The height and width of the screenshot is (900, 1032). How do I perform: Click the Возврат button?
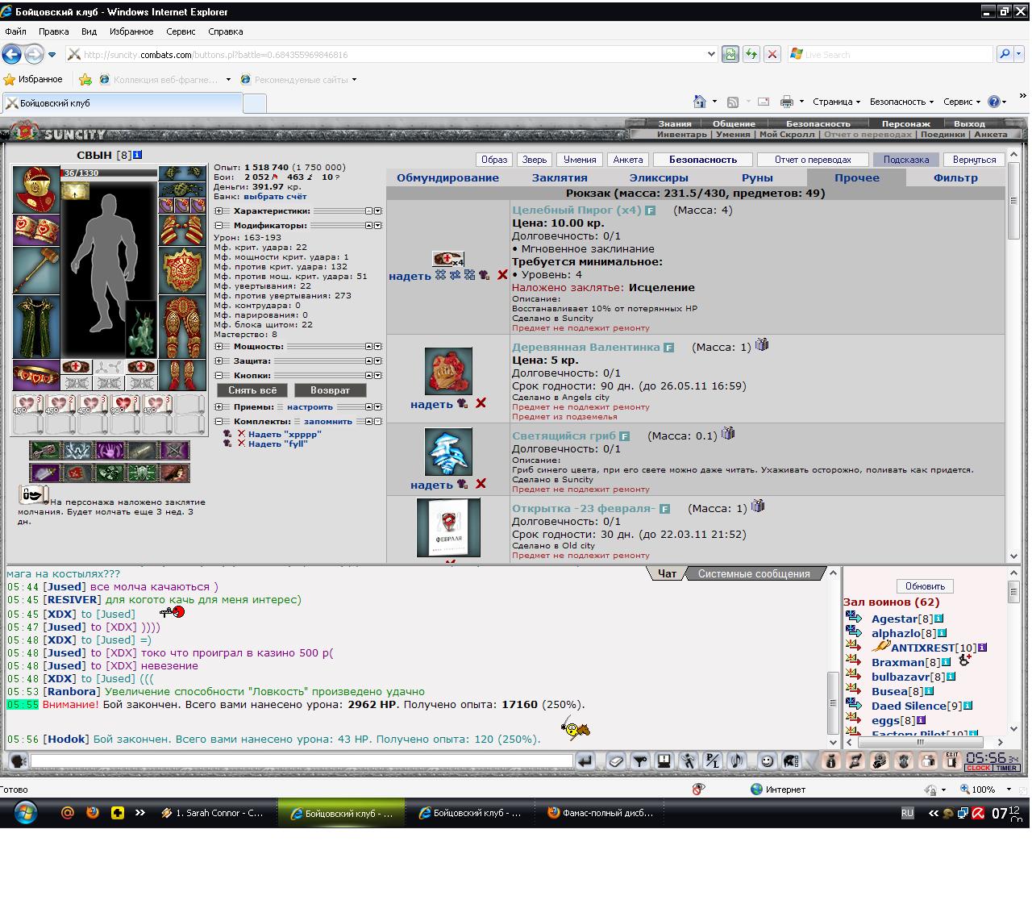[330, 390]
